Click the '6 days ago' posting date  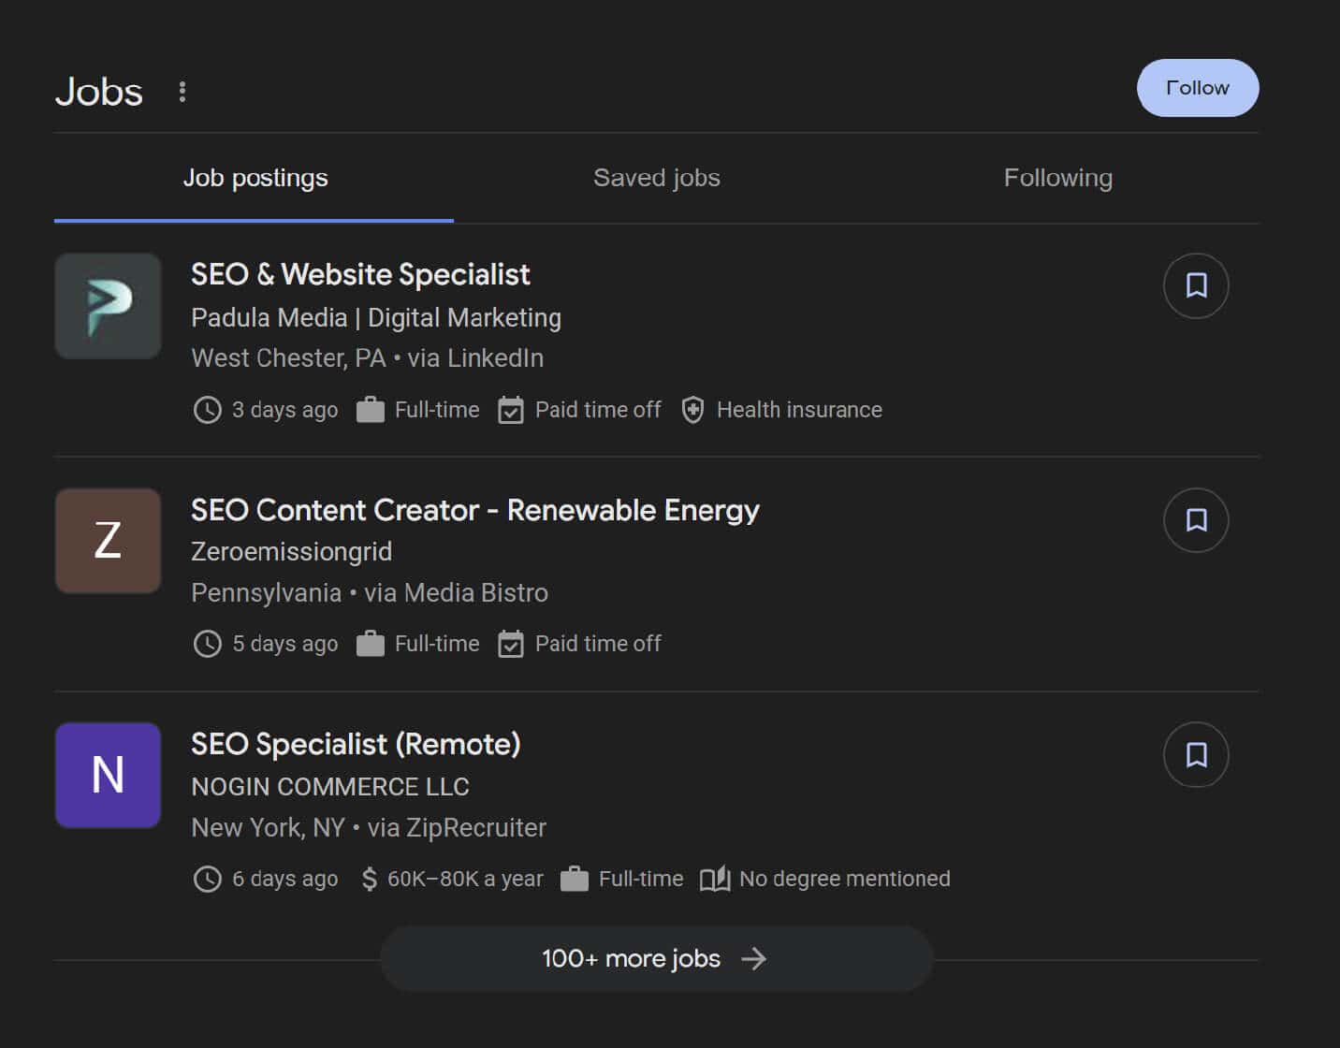[285, 879]
